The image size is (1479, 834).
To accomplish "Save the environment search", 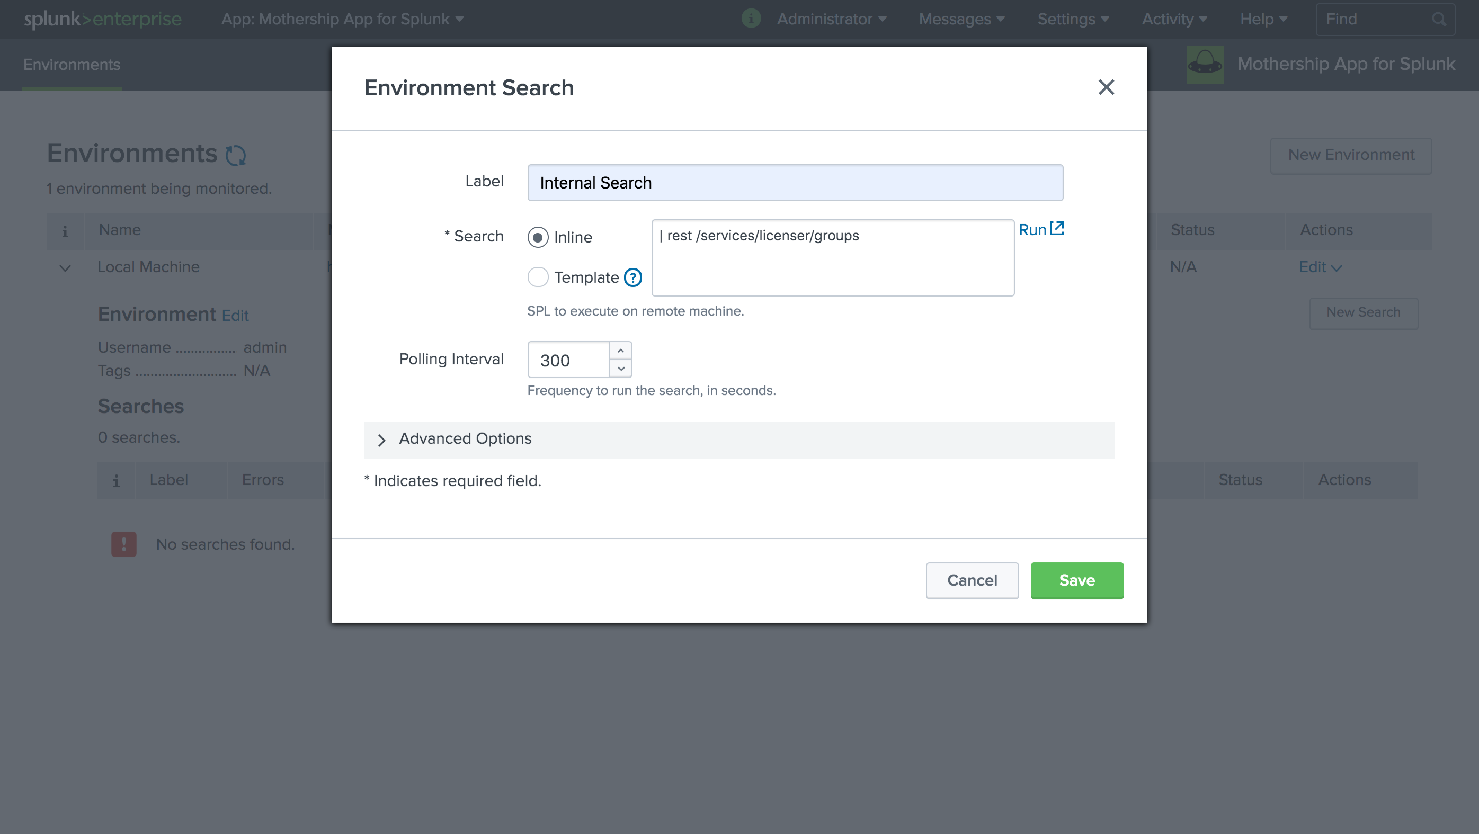I will 1076,580.
